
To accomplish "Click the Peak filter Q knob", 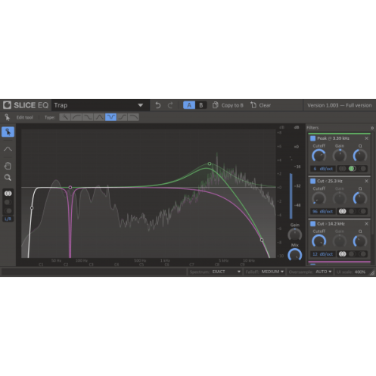I will tap(360, 155).
